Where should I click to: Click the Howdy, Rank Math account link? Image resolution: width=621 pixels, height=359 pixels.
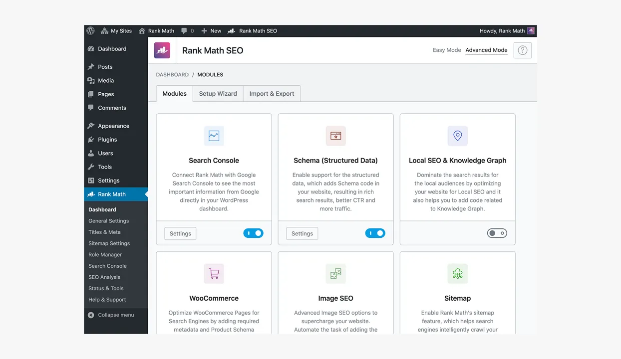click(502, 31)
